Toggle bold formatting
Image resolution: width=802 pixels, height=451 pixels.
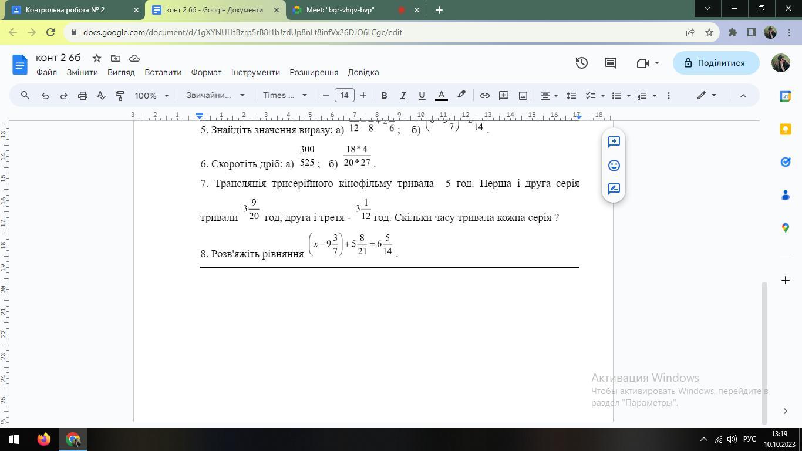coord(384,96)
